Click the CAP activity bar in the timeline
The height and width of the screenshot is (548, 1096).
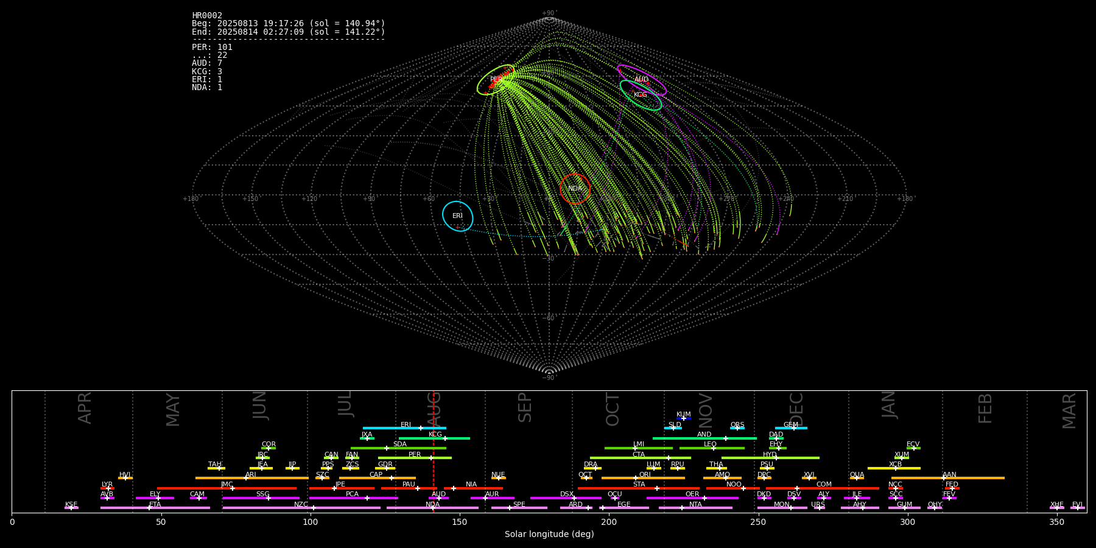click(378, 478)
